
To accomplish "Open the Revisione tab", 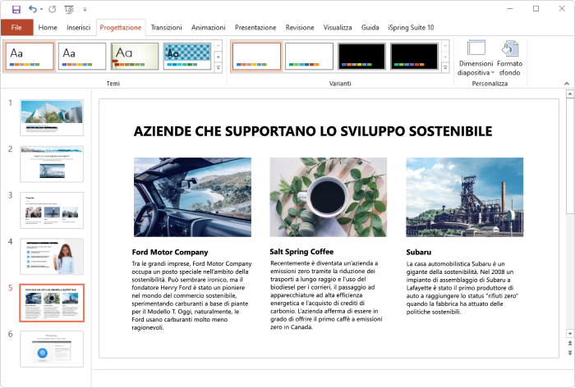I will tap(300, 27).
